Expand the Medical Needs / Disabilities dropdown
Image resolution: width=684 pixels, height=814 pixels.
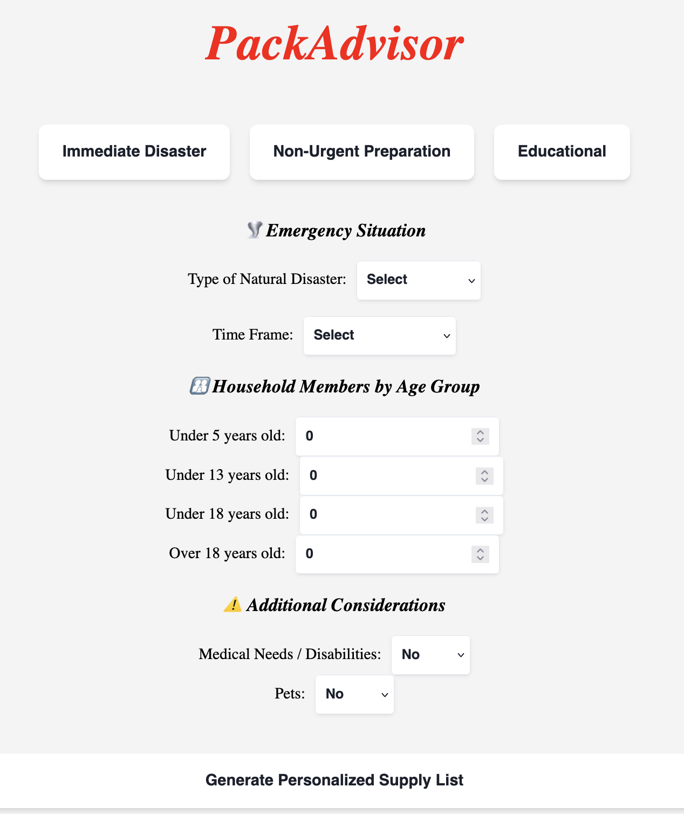tap(430, 655)
